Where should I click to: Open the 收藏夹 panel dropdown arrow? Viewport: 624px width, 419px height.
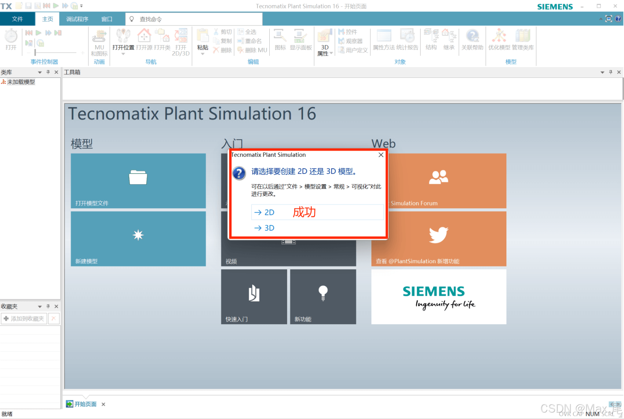click(x=39, y=306)
